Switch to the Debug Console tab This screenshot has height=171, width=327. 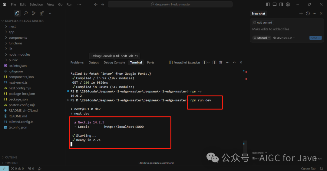pyautogui.click(x=114, y=63)
